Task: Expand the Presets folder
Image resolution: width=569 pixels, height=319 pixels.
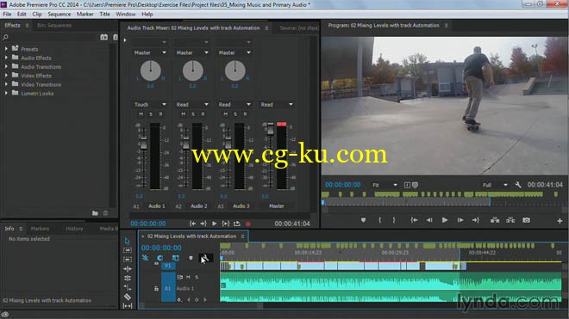Action: [6, 49]
